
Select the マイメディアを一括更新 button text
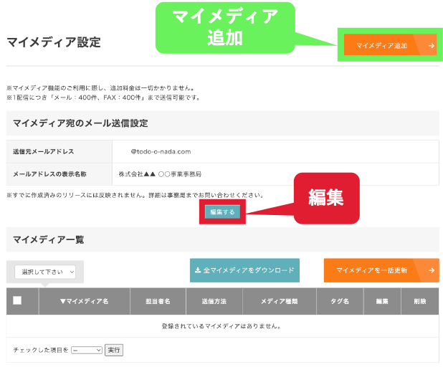tap(371, 270)
